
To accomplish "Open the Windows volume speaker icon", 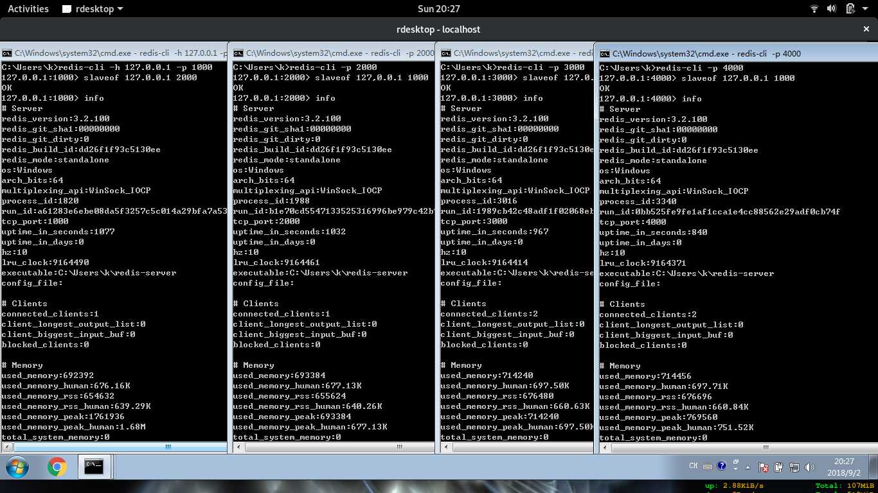I will [810, 467].
